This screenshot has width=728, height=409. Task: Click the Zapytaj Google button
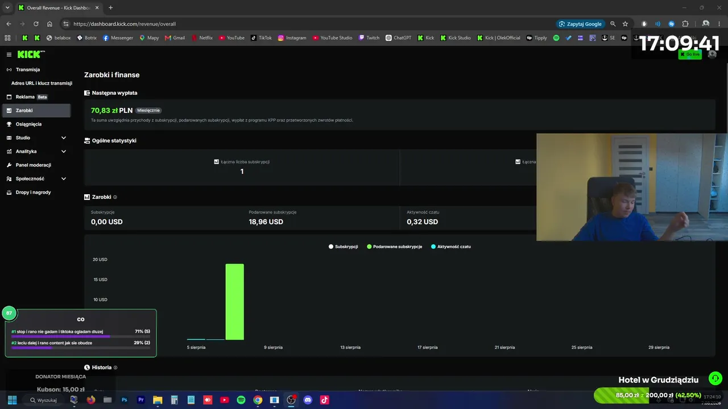point(580,24)
